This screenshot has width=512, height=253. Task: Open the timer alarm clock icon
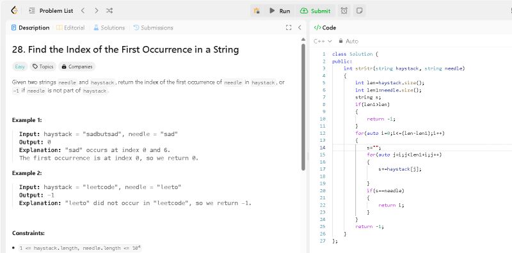pos(344,11)
